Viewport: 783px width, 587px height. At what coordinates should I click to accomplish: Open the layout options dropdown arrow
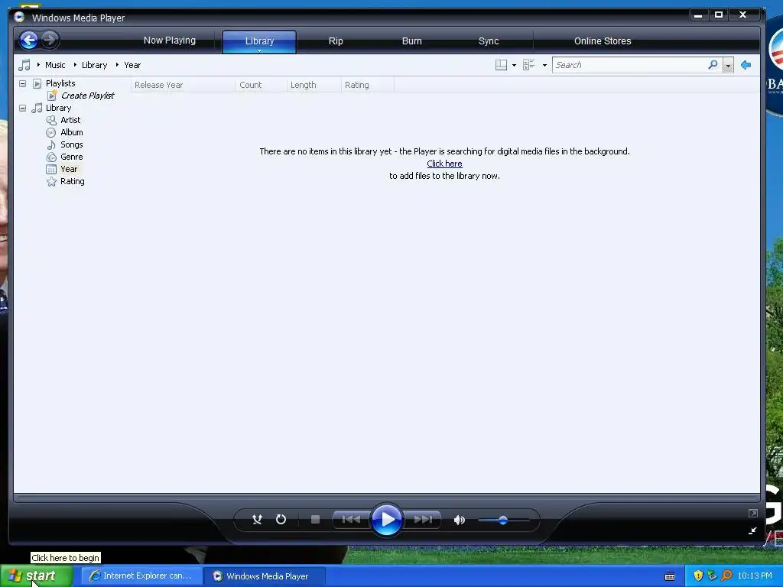pyautogui.click(x=515, y=66)
